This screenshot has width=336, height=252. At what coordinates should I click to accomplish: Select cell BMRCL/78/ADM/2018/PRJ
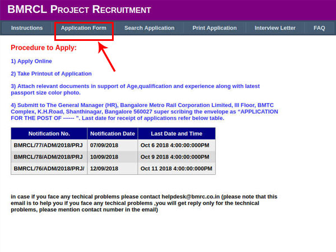pos(49,157)
